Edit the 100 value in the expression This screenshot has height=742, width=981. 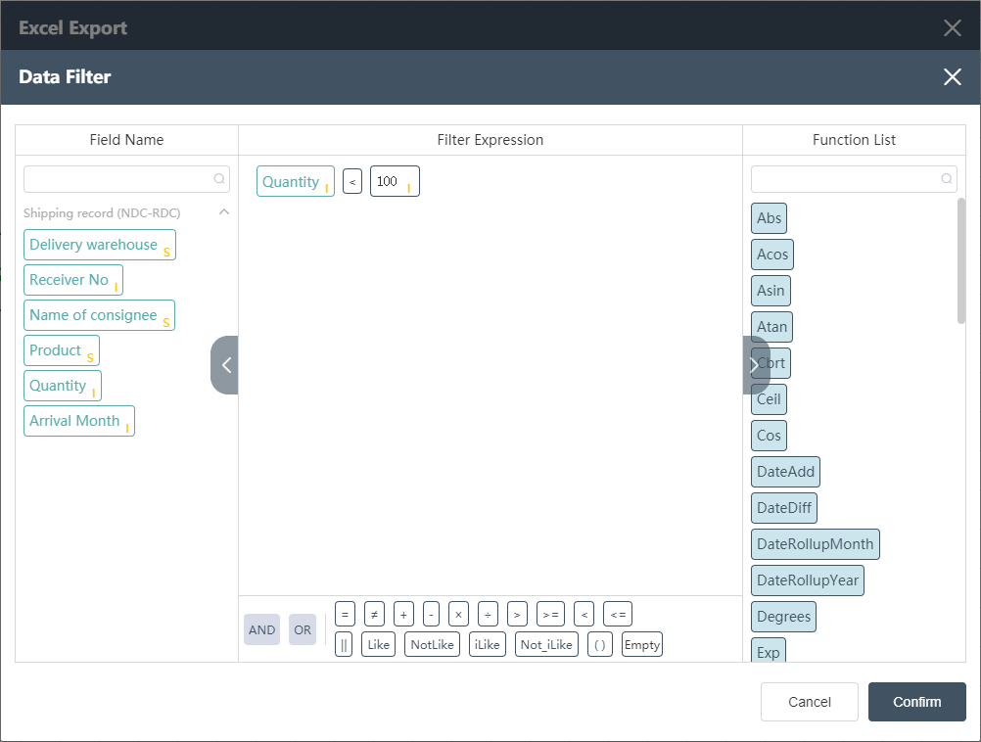pos(395,181)
